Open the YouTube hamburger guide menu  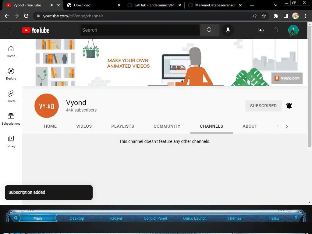(11, 30)
